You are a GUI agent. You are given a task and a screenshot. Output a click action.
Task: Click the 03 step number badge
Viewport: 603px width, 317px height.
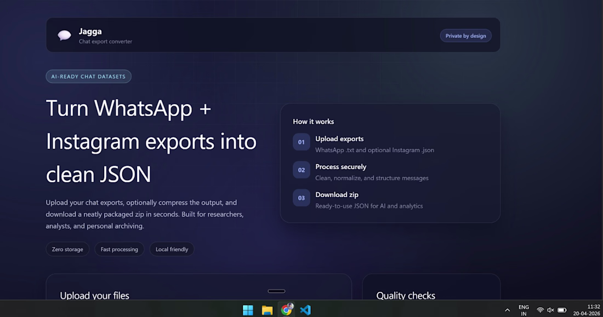coord(301,198)
